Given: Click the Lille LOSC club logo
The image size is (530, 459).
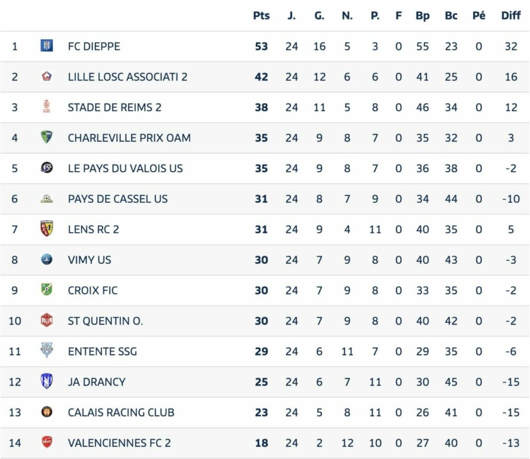Looking at the screenshot, I should point(47,77).
